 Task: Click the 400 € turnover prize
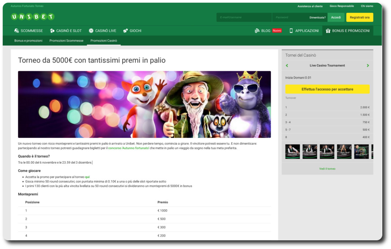(x=366, y=137)
